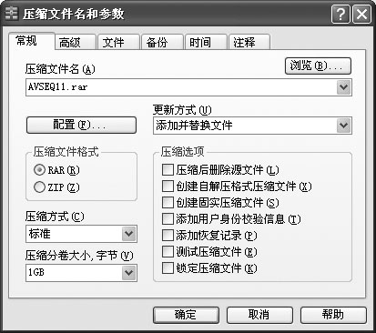Click the 确定 button
Viewport: 376px width, 333px height.
tap(186, 315)
